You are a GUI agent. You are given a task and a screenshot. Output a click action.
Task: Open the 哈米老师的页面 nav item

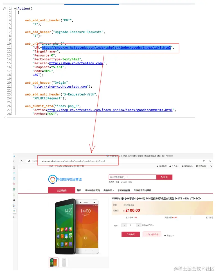[92, 190]
